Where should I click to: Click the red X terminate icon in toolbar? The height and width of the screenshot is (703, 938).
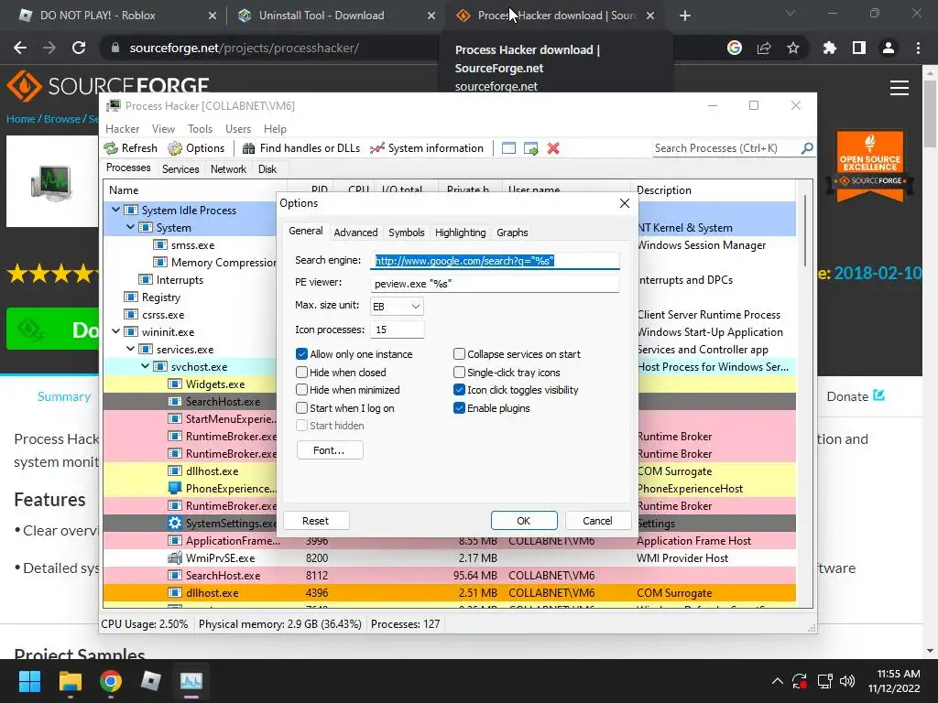(553, 148)
